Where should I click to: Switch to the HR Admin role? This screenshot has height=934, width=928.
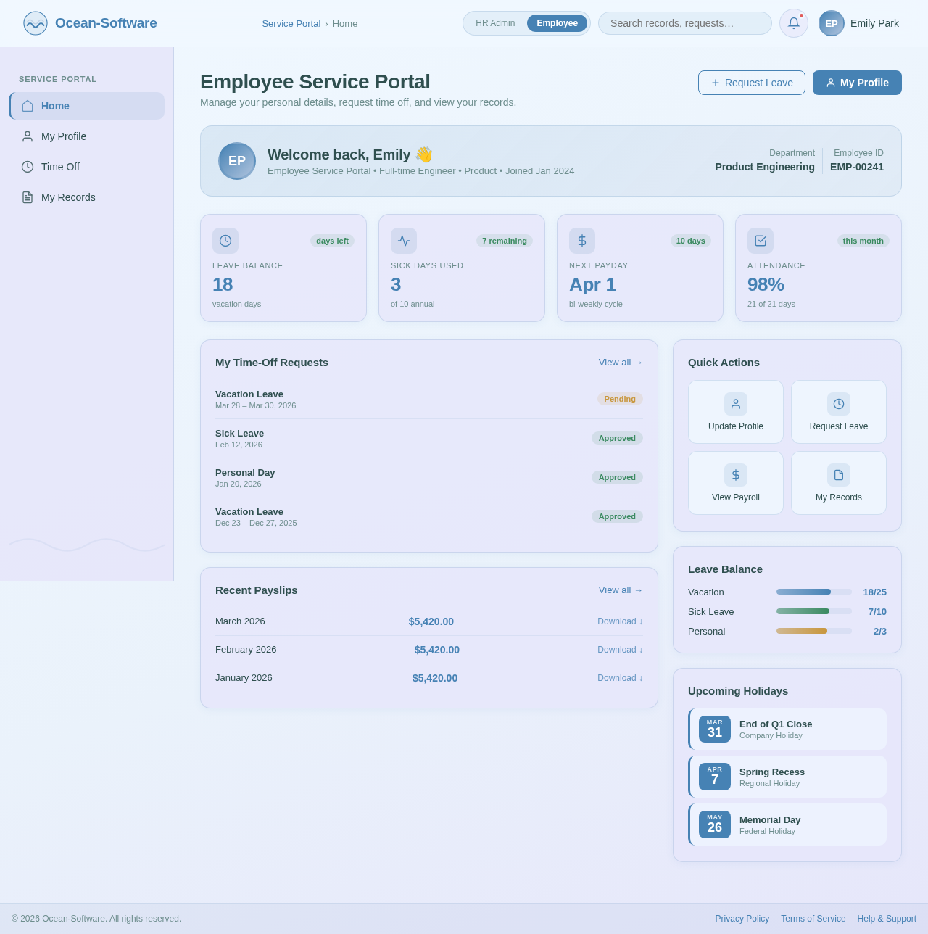(495, 23)
